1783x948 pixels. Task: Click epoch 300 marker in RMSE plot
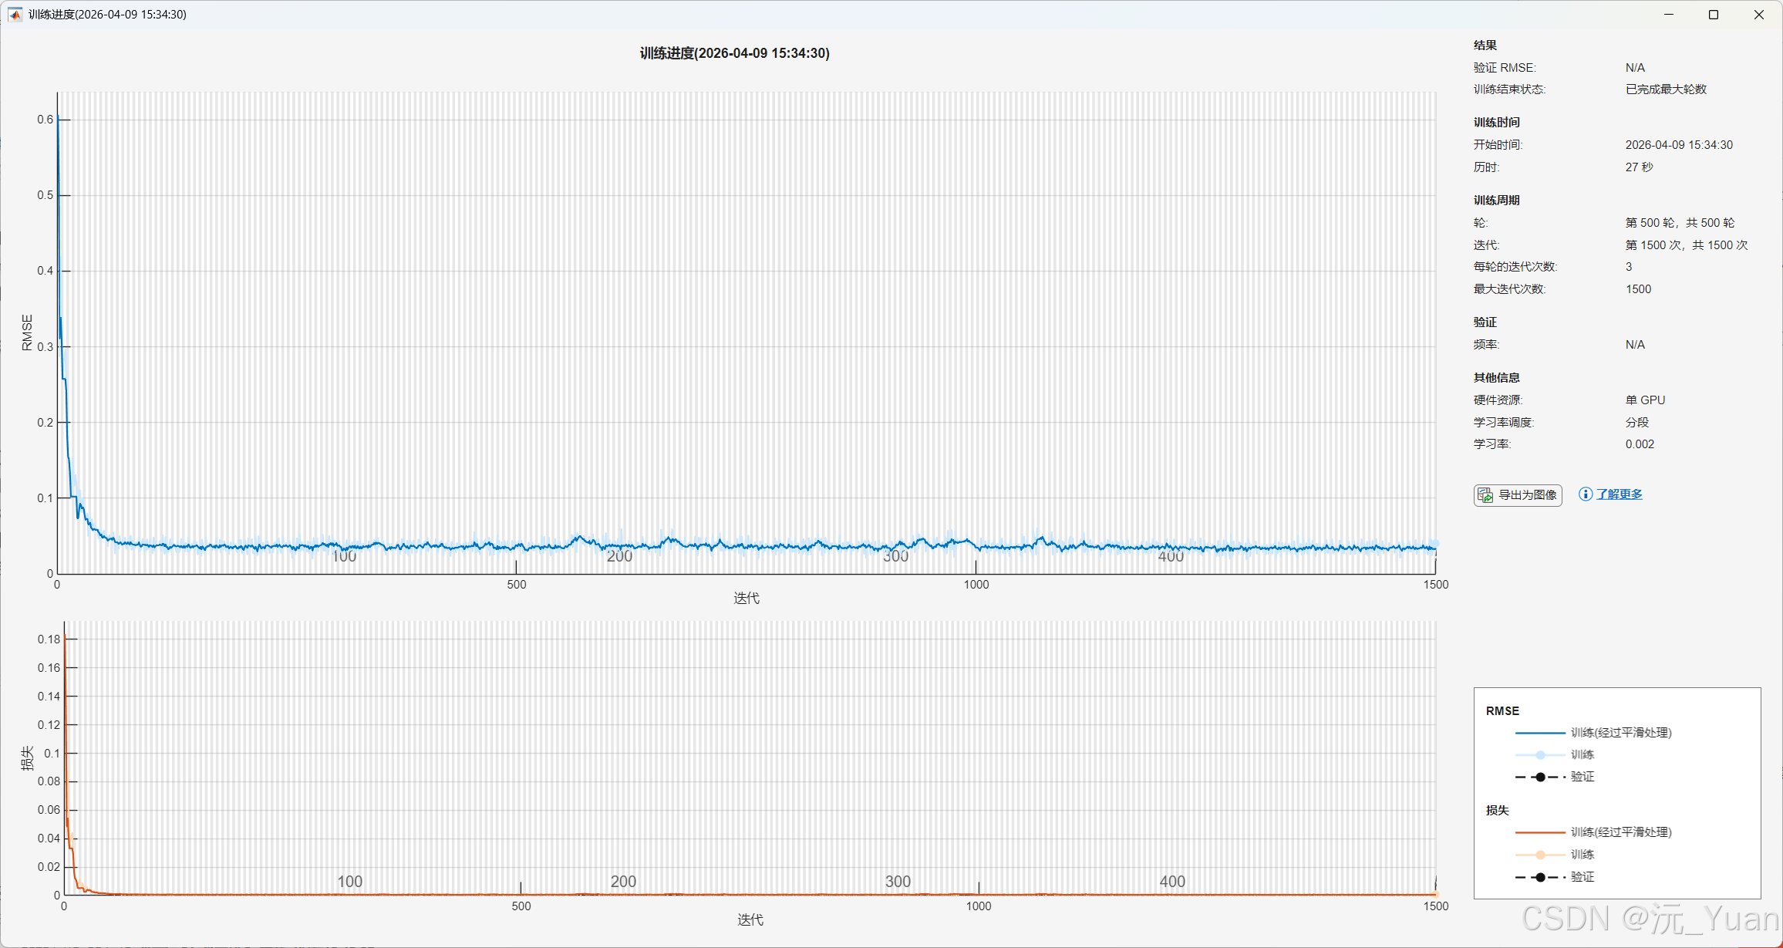tap(895, 556)
